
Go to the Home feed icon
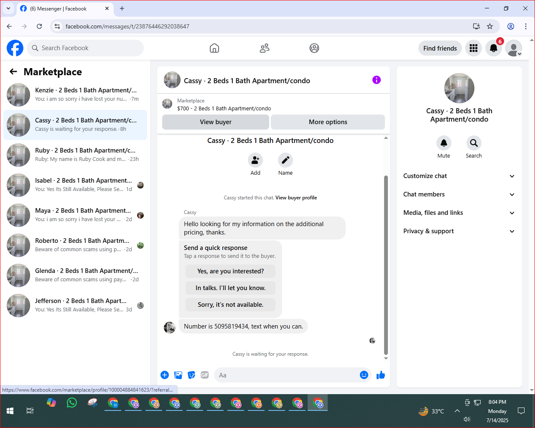tap(214, 48)
